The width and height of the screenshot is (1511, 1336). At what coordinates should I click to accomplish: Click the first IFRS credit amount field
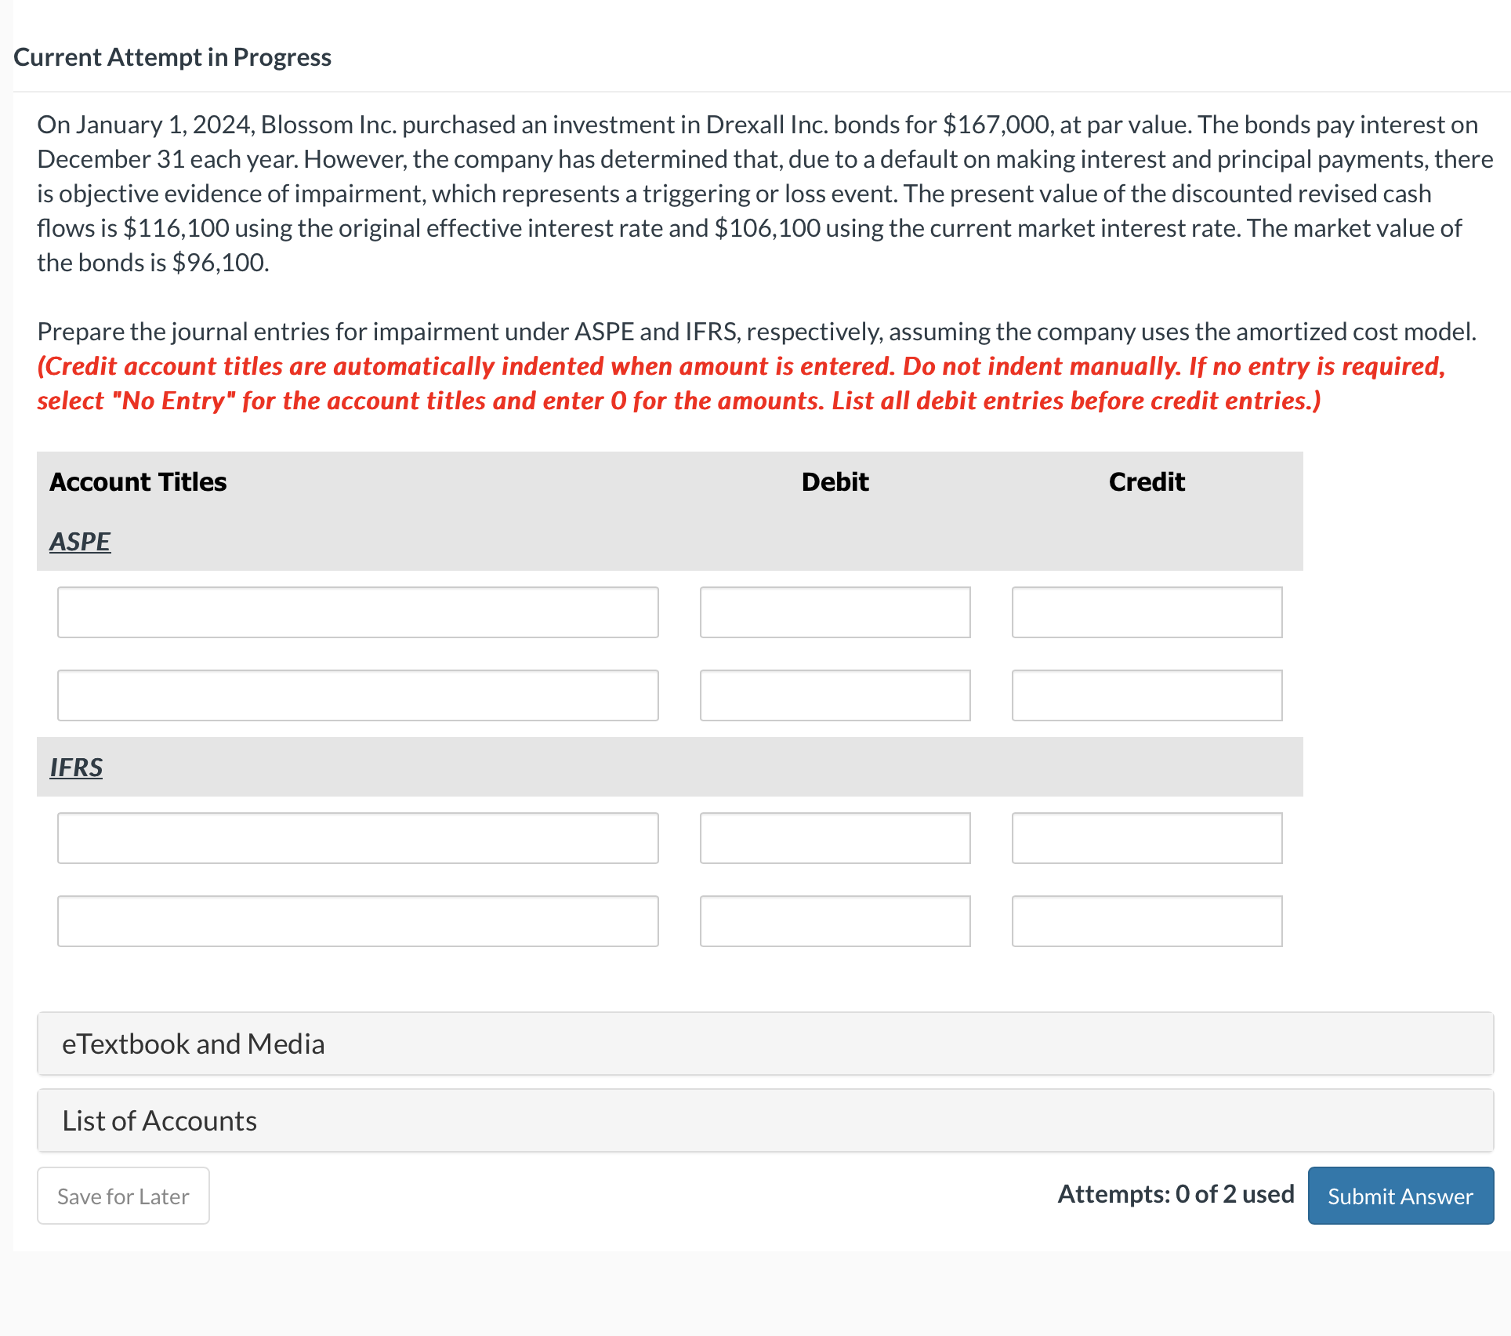tap(1146, 838)
